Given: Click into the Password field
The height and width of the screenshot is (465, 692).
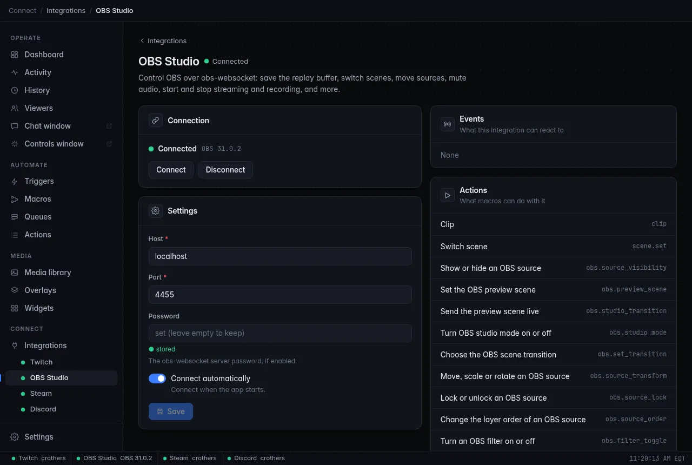Looking at the screenshot, I should coord(280,333).
